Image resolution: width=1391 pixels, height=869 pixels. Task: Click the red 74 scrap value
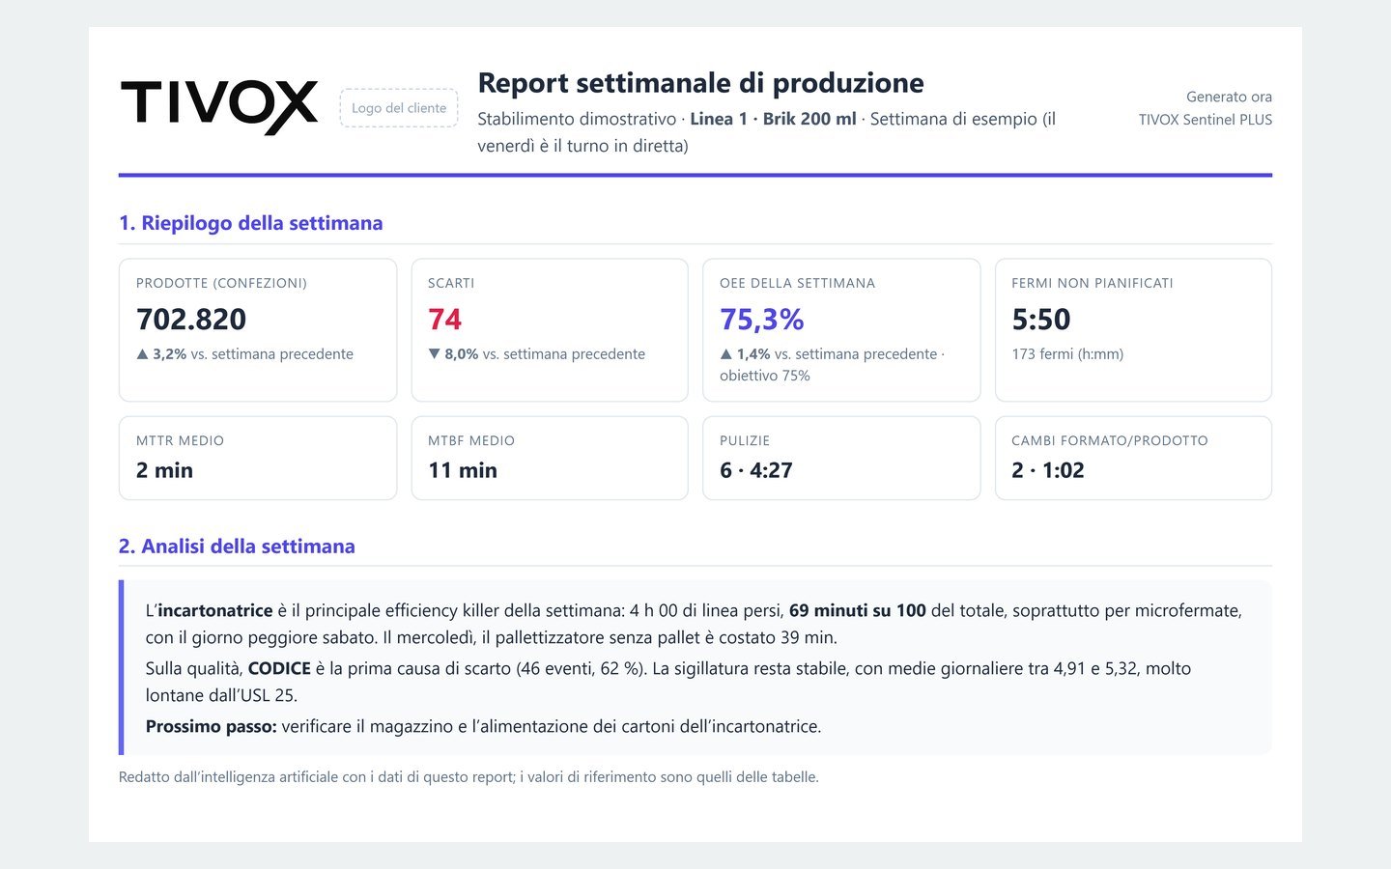pyautogui.click(x=445, y=319)
